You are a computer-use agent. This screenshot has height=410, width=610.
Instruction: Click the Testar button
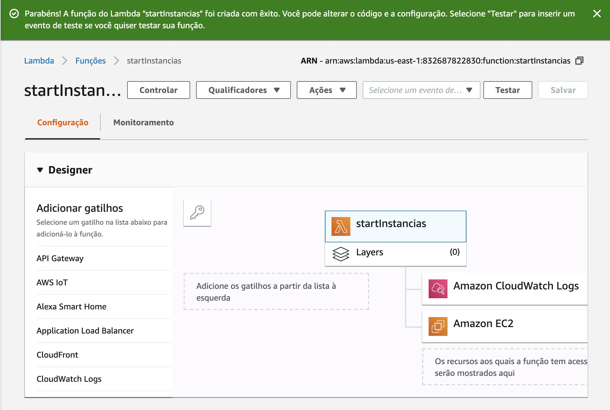[508, 90]
